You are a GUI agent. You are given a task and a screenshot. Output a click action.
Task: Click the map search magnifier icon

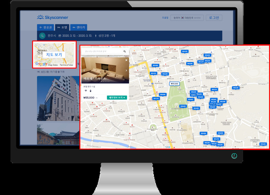point(124,51)
